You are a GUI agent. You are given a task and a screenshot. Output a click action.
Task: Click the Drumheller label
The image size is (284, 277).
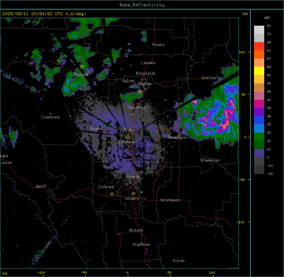click(x=210, y=160)
